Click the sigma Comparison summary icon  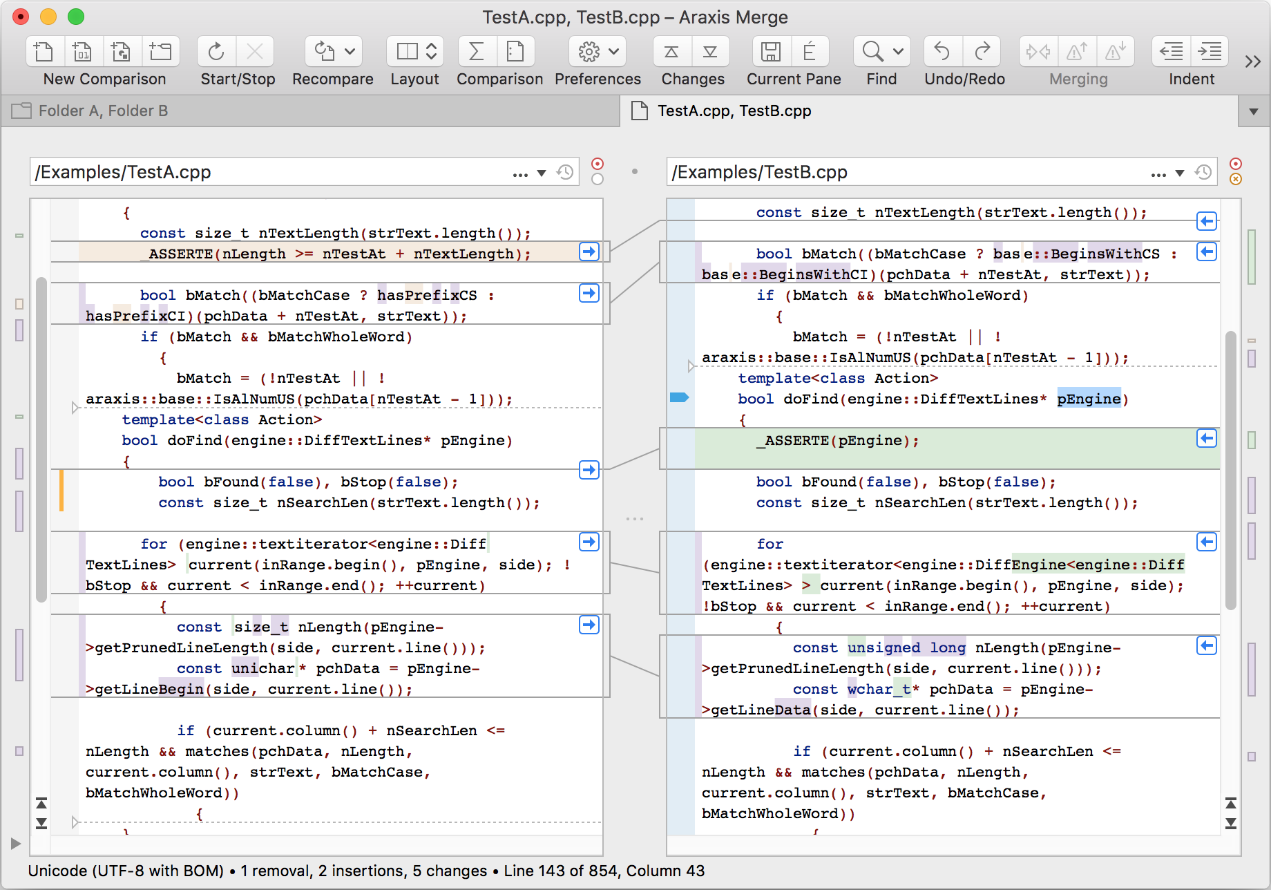click(x=475, y=51)
